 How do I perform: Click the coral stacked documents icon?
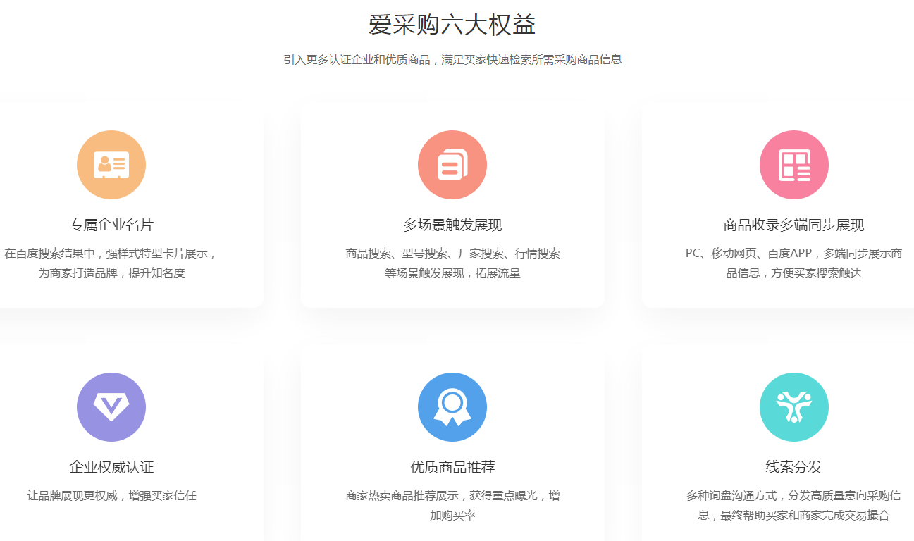point(452,165)
